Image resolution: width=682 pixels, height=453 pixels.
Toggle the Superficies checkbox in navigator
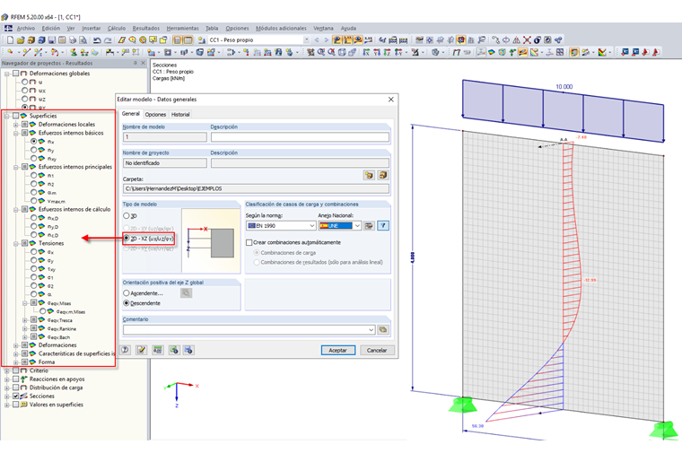pyautogui.click(x=15, y=116)
